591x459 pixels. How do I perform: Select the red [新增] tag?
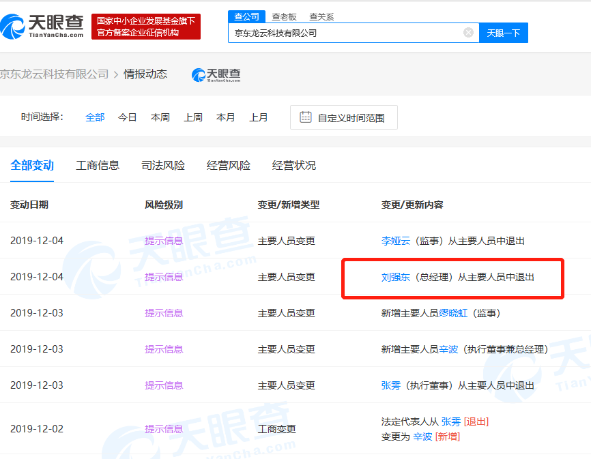coord(448,436)
